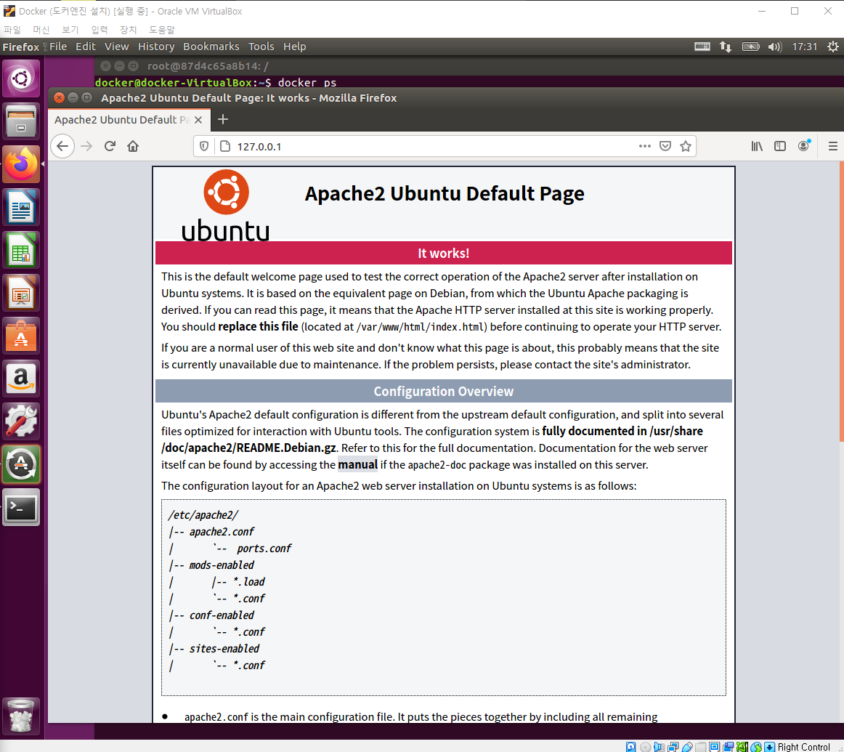Click the page vertical scrollbar thumb

click(x=841, y=302)
